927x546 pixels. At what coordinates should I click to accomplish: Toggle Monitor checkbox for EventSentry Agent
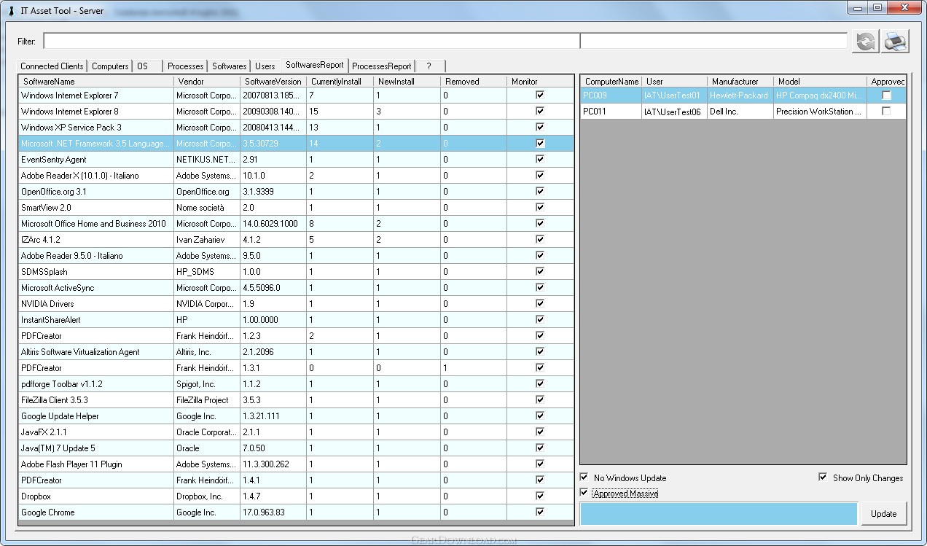point(540,159)
